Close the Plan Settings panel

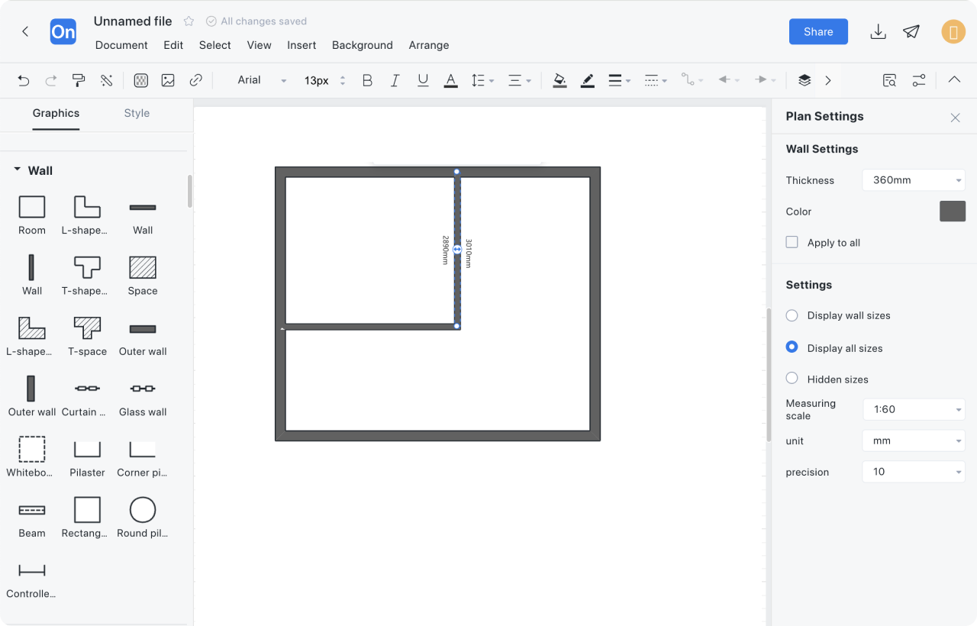(955, 118)
